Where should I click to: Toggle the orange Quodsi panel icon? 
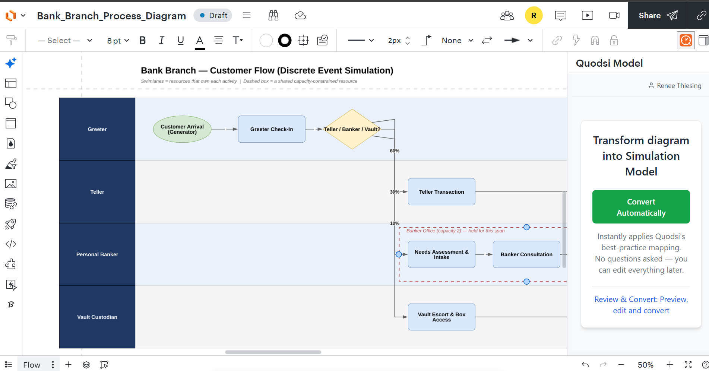click(686, 40)
